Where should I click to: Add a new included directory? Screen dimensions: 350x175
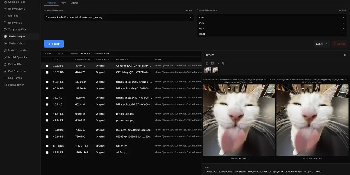189,10
